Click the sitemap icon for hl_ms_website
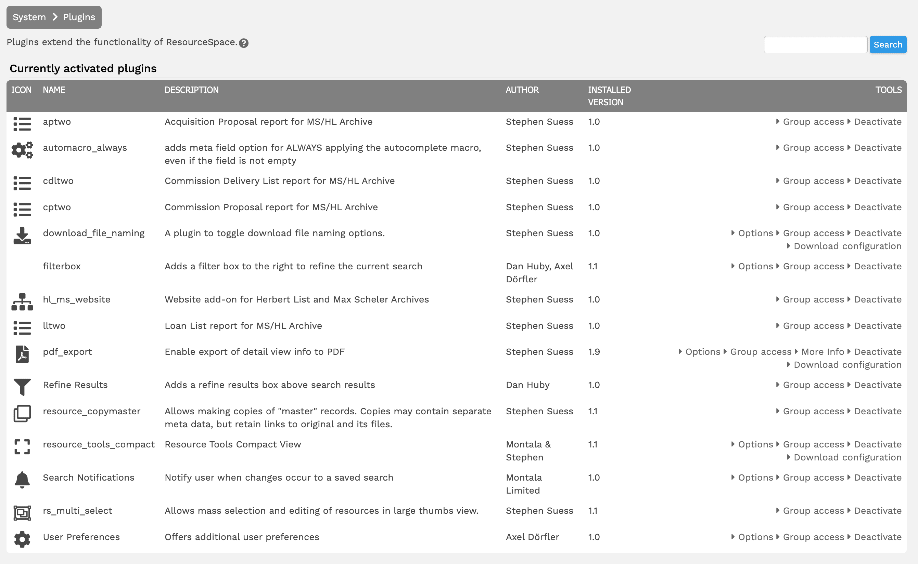 point(22,302)
